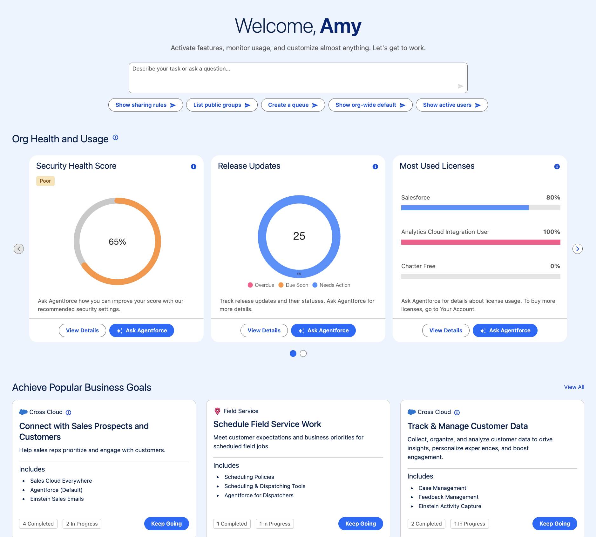
Task: Ask Agentforce about Release Updates
Action: click(x=323, y=330)
